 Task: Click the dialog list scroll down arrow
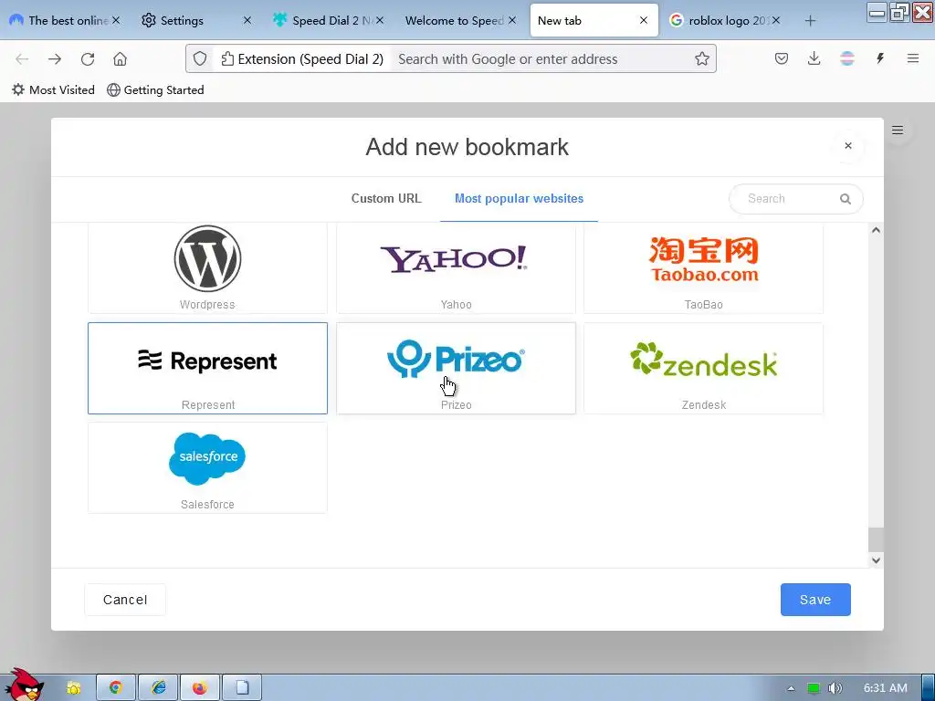pos(876,560)
